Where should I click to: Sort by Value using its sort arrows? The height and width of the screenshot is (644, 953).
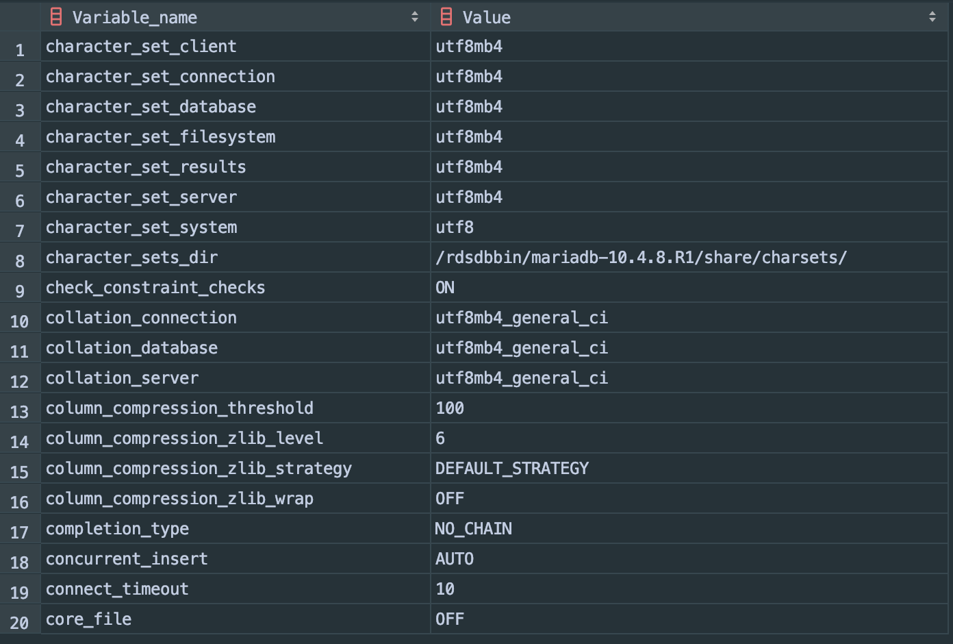932,17
